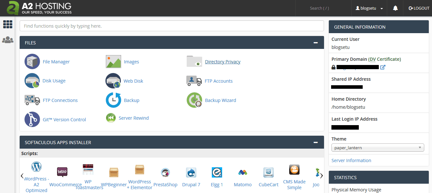Click the Server Rewind icon
432x193 pixels.
(111, 118)
